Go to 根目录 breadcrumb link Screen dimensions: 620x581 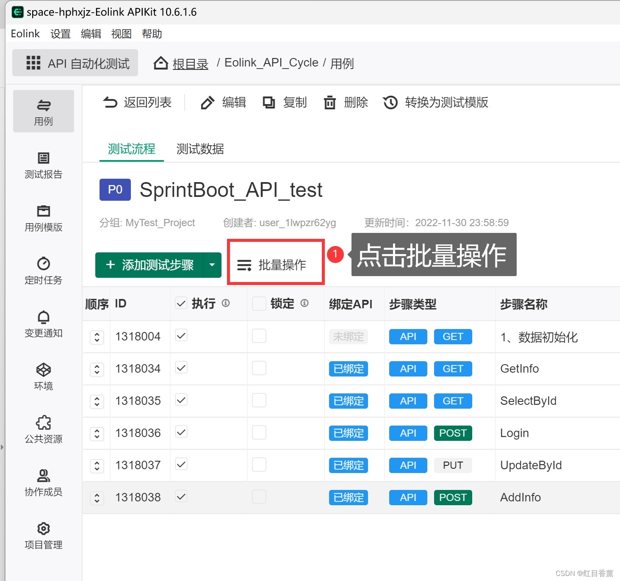click(191, 64)
